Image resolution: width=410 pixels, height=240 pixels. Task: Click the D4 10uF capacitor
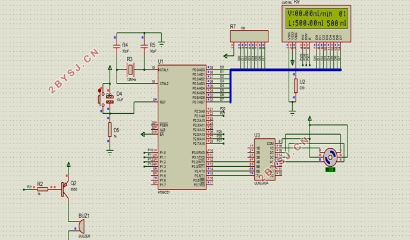click(x=110, y=99)
